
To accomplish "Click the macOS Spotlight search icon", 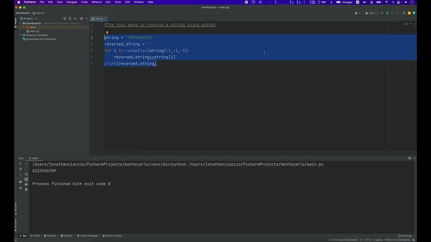I will point(393,2).
